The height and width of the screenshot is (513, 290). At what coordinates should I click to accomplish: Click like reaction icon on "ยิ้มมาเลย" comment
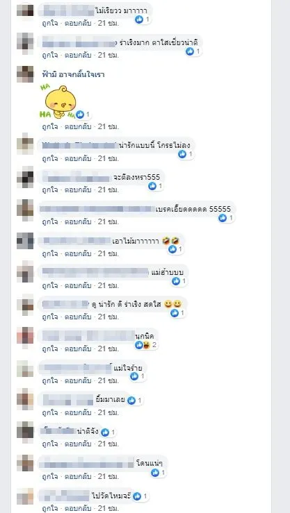coord(131,401)
